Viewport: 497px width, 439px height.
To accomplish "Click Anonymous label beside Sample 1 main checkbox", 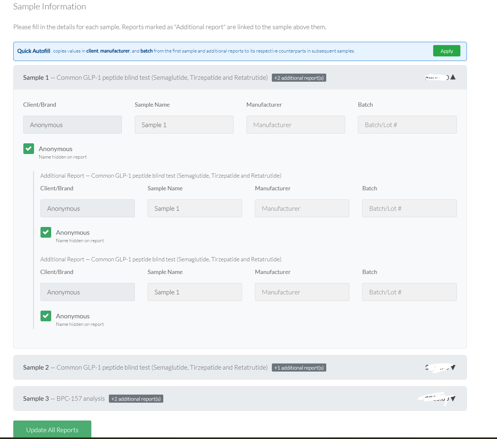I will pyautogui.click(x=56, y=149).
